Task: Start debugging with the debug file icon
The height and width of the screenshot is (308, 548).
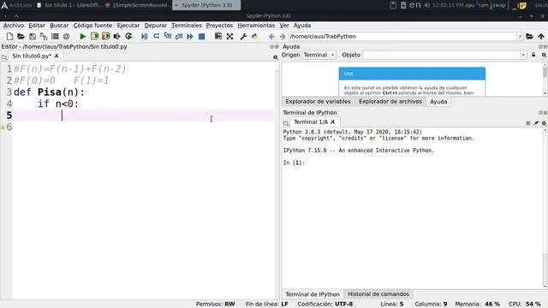Action: (x=145, y=36)
